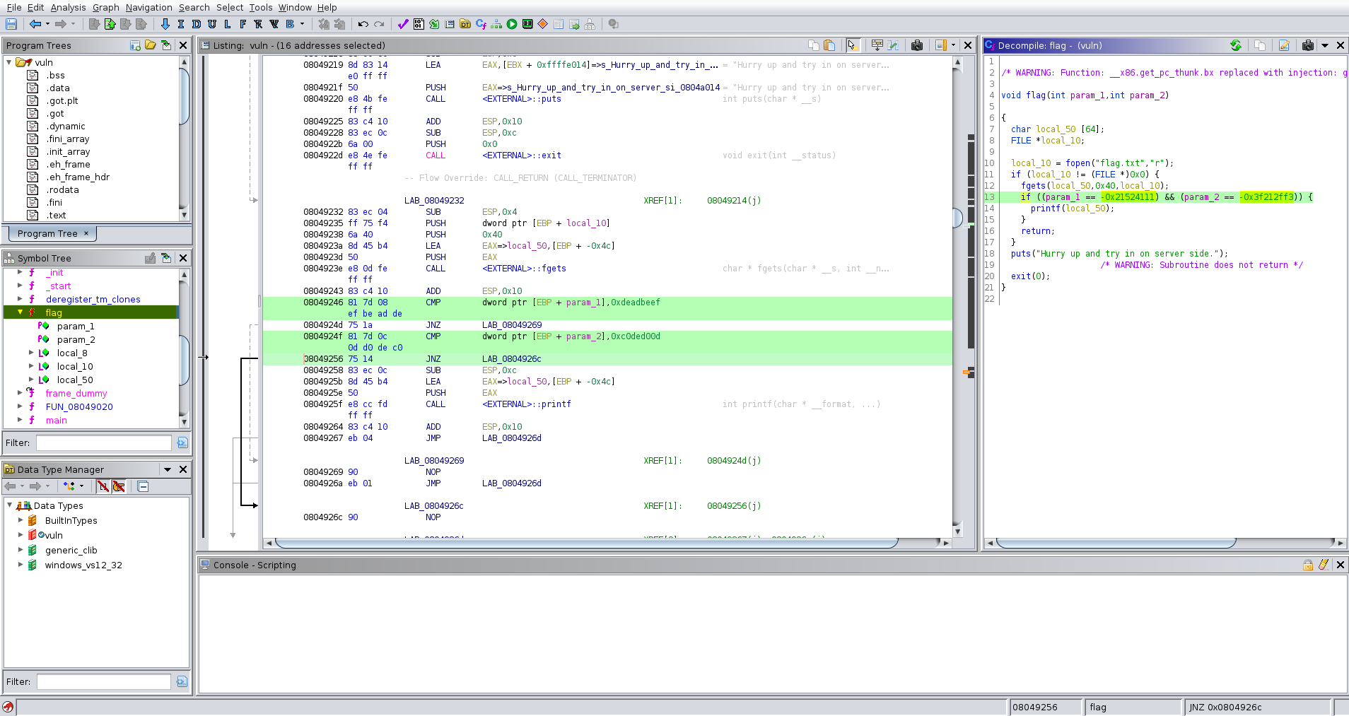Open the Memory Map chip icon
Screen dimensions: 1349x716
[527, 24]
